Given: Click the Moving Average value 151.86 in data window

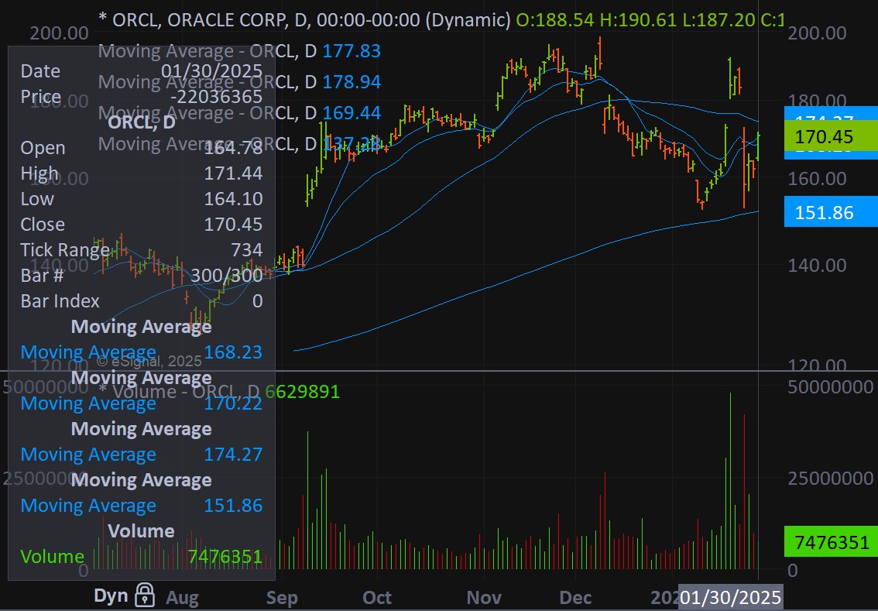Looking at the screenshot, I should 233,505.
